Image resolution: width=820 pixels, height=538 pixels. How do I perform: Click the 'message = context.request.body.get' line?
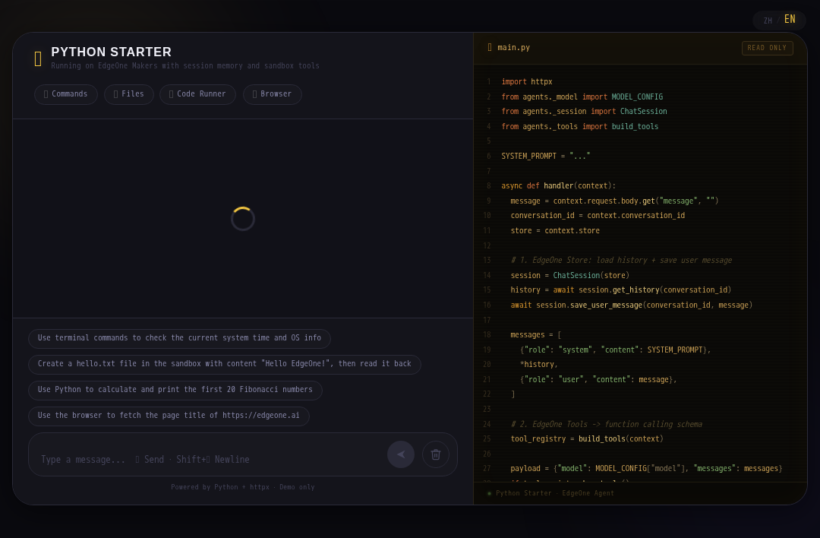614,201
